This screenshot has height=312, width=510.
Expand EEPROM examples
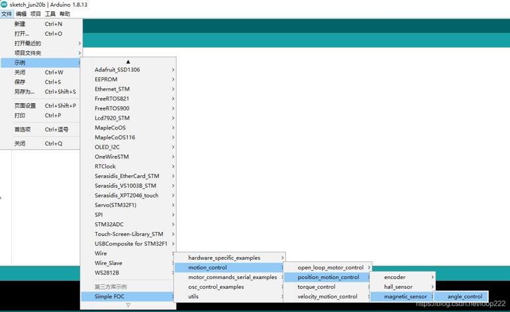pos(128,79)
